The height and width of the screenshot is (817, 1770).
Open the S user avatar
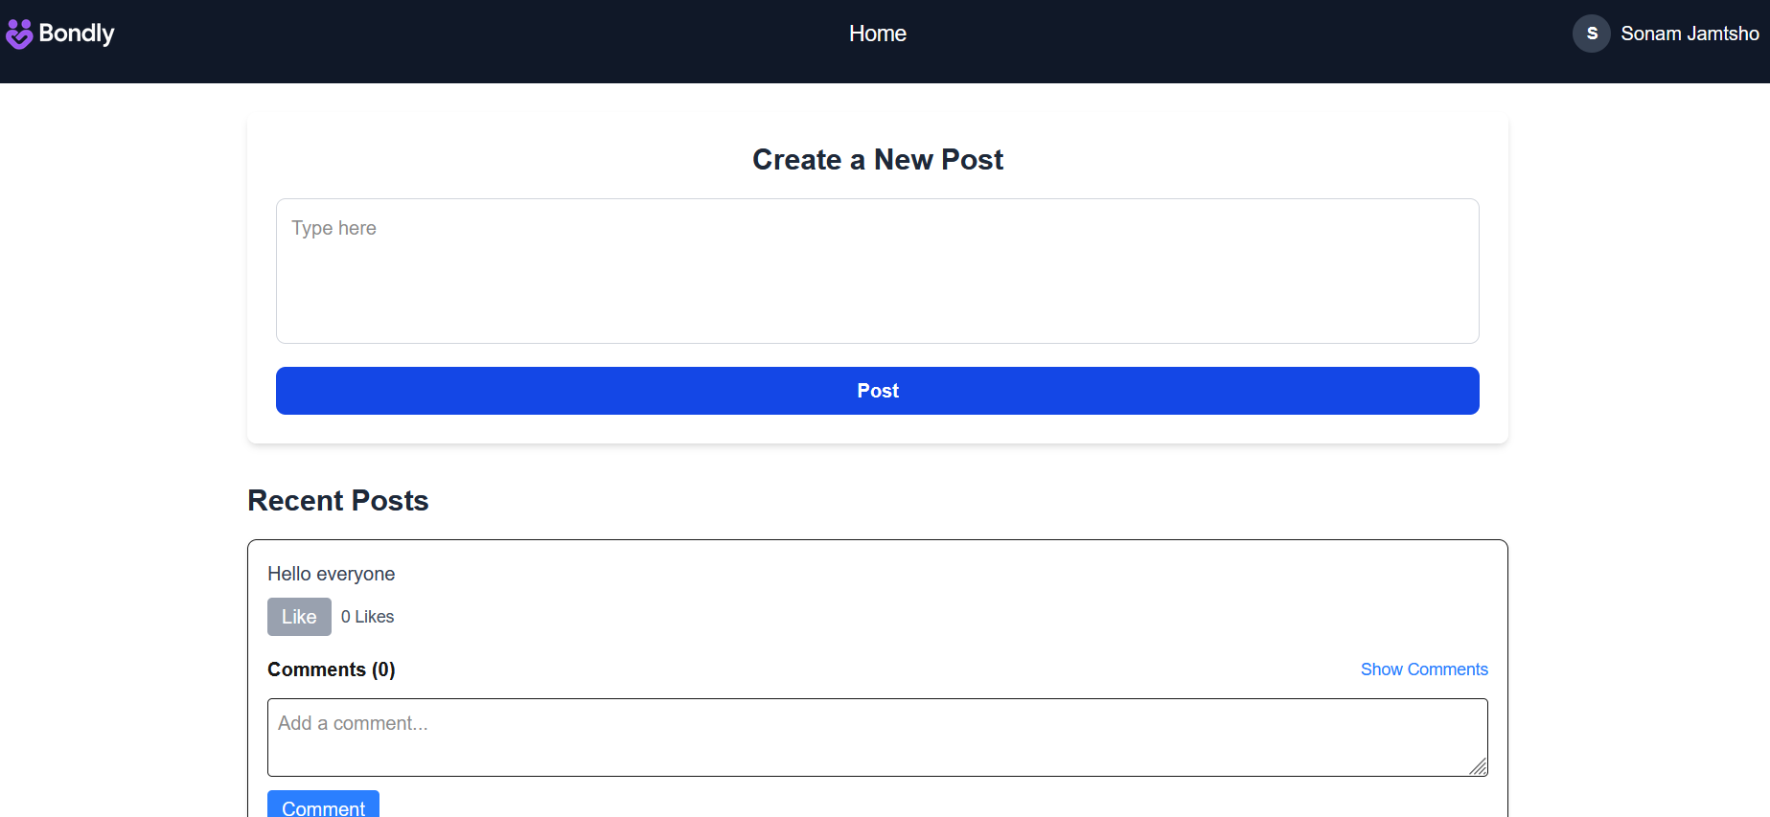1591,34
